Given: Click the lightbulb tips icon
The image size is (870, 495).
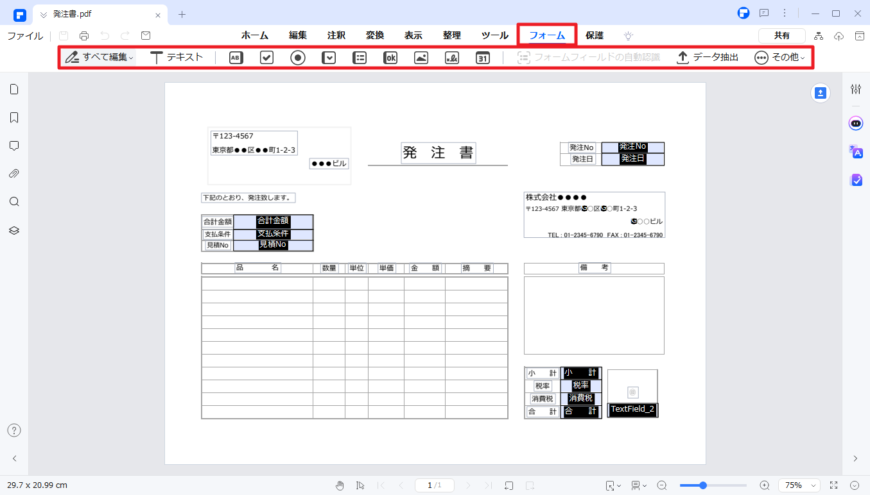Looking at the screenshot, I should (629, 36).
